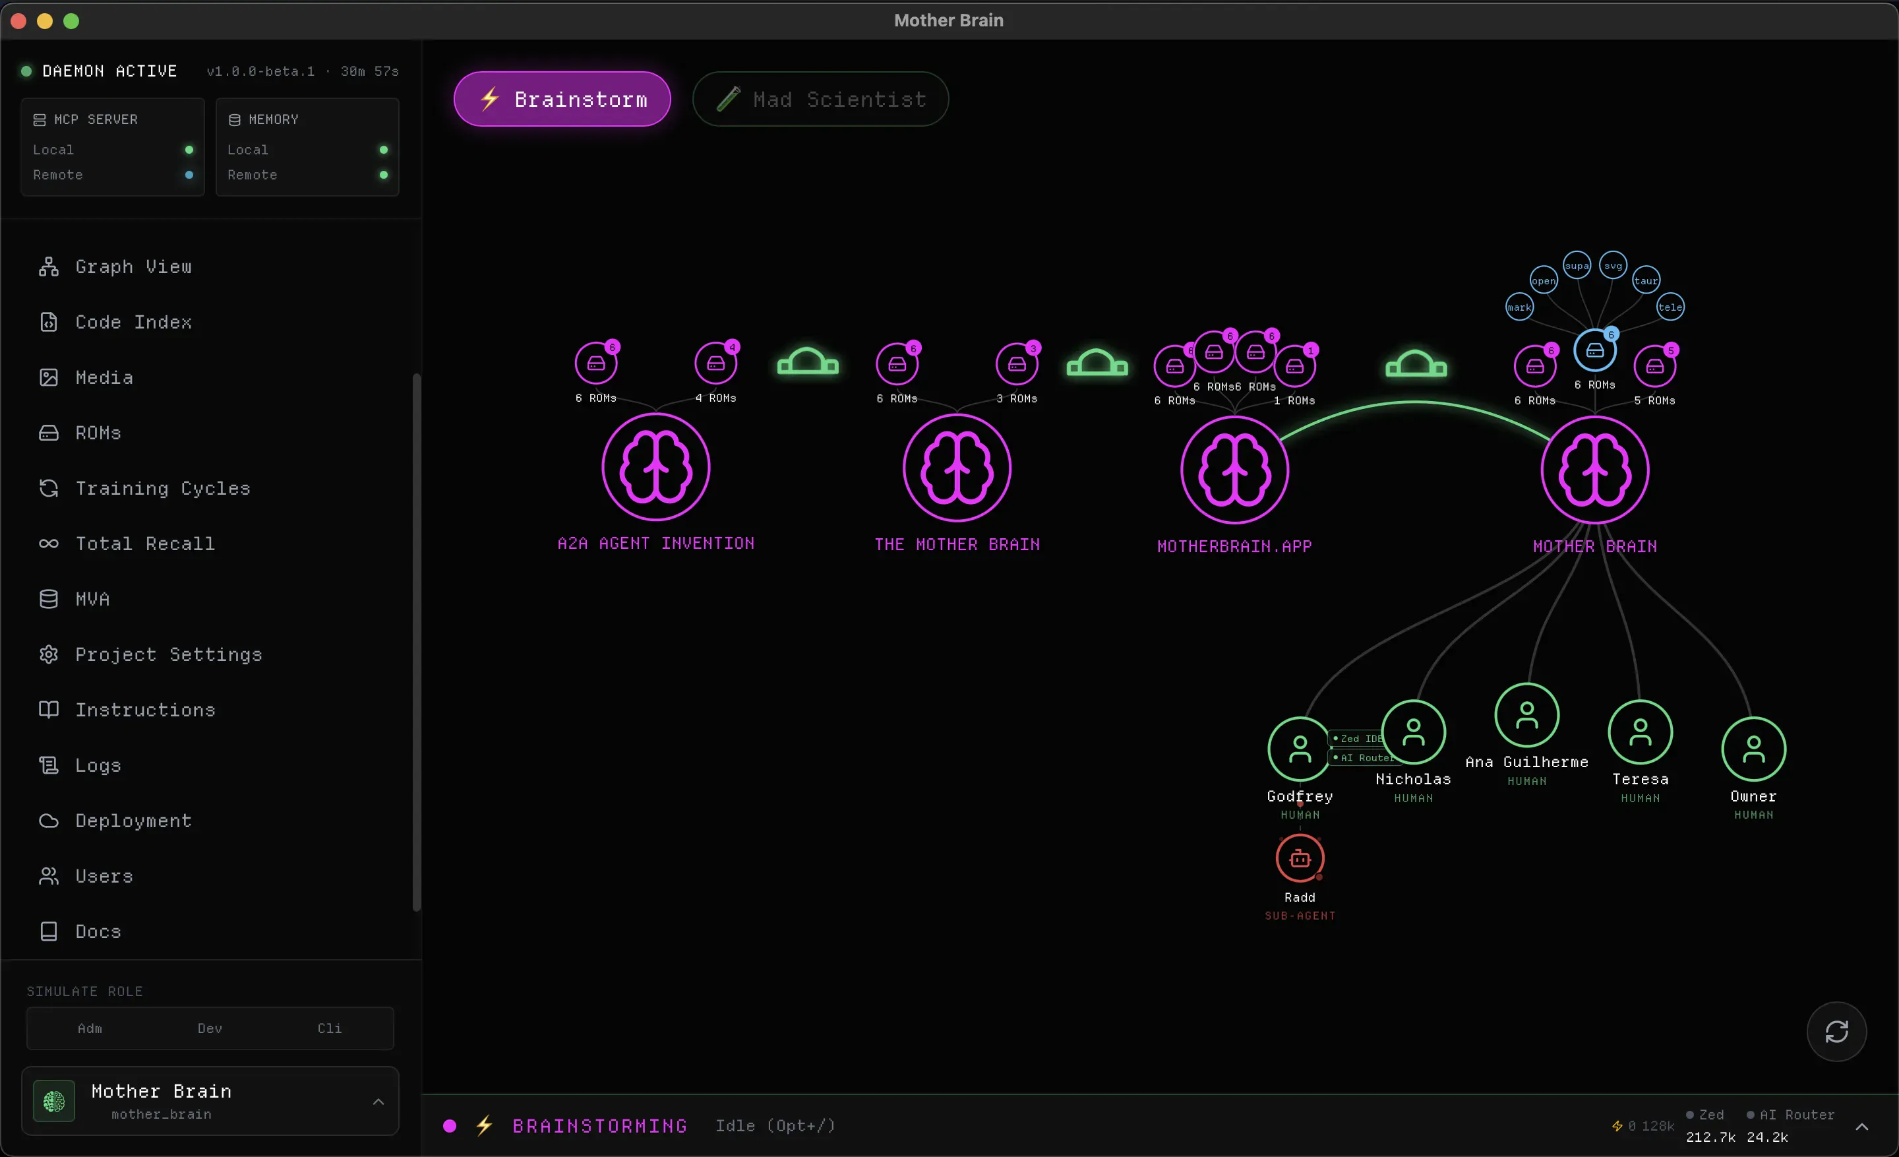Select the Motherbrain.app brain node

tap(1234, 470)
